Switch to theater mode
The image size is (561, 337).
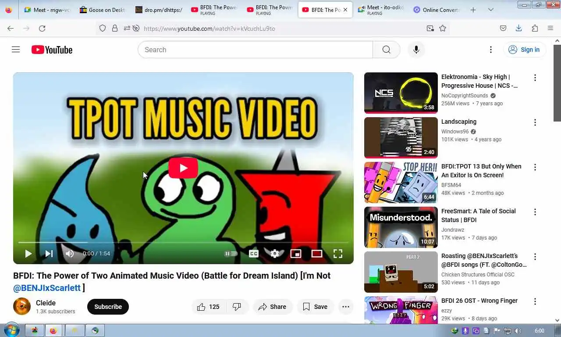[x=317, y=254]
